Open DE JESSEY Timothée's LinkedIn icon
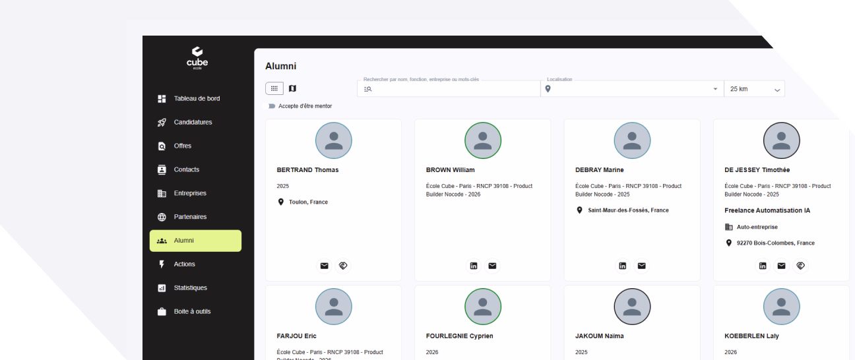 point(764,265)
